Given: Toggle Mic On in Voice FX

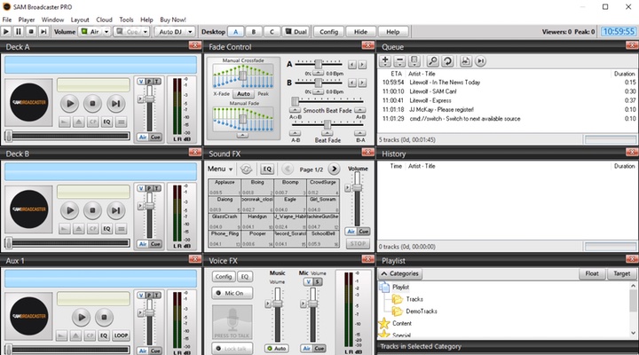Looking at the screenshot, I should click(233, 293).
